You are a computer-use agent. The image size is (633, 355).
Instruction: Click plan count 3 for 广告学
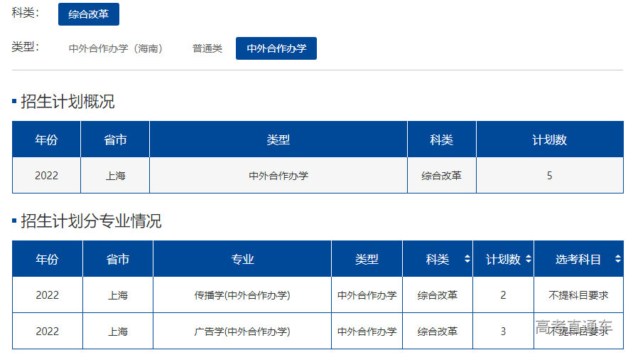click(x=503, y=332)
